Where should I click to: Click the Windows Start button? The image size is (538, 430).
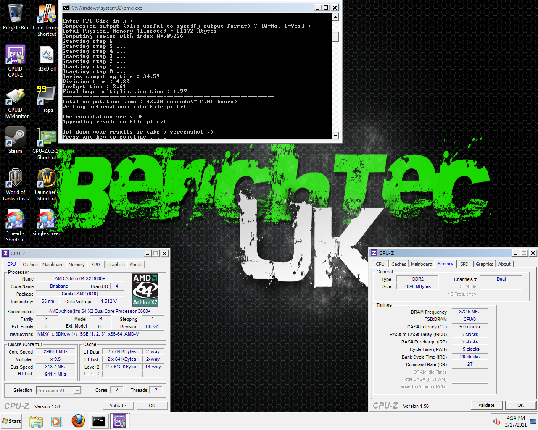pos(11,421)
